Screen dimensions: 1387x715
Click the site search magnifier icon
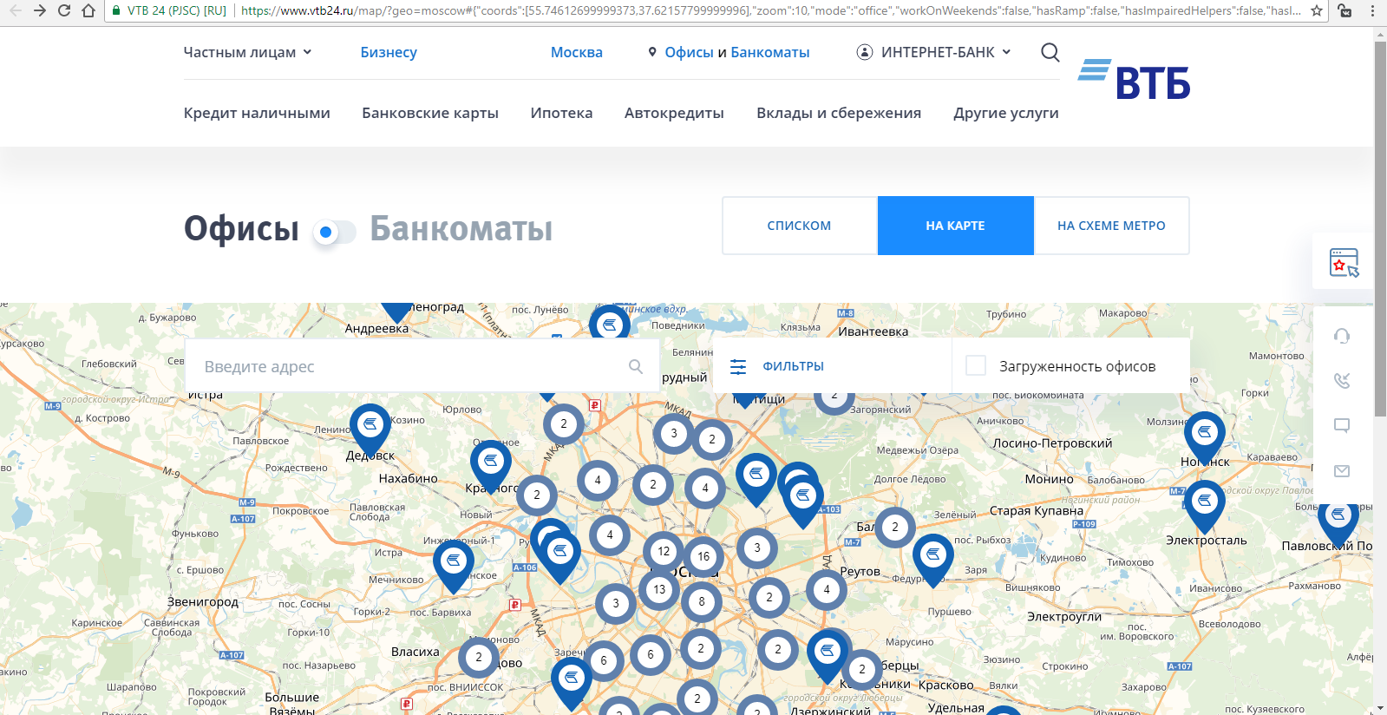[1050, 53]
